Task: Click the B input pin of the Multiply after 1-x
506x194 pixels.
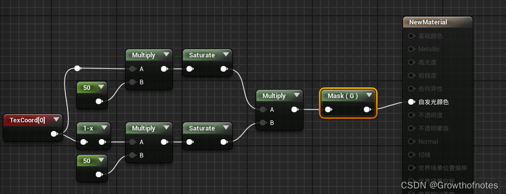Action: pyautogui.click(x=132, y=155)
